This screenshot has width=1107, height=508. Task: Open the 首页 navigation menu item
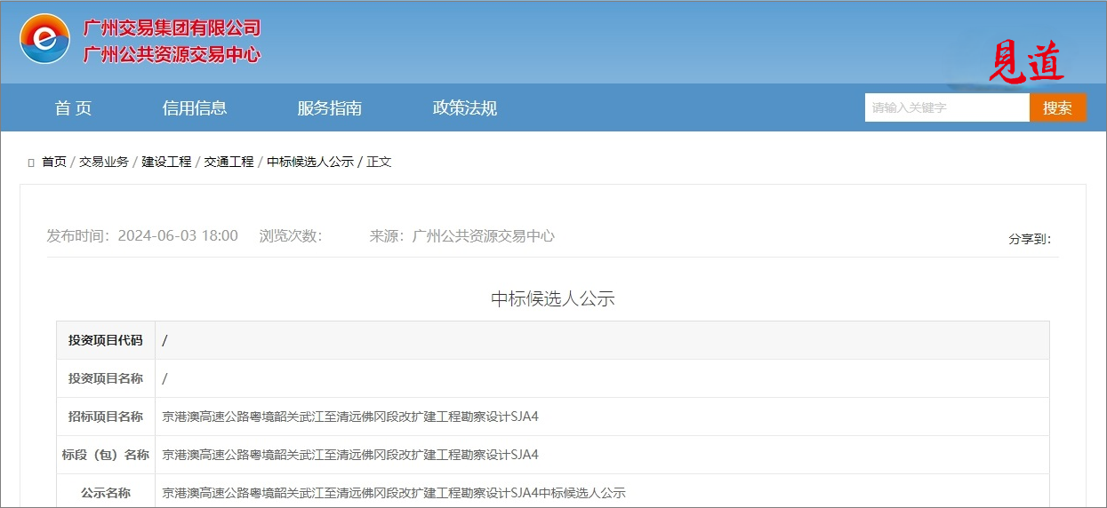click(x=73, y=108)
